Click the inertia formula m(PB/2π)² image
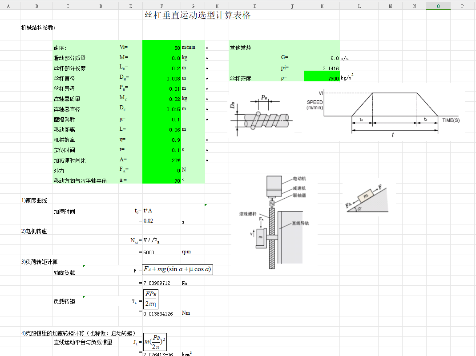 coord(155,342)
